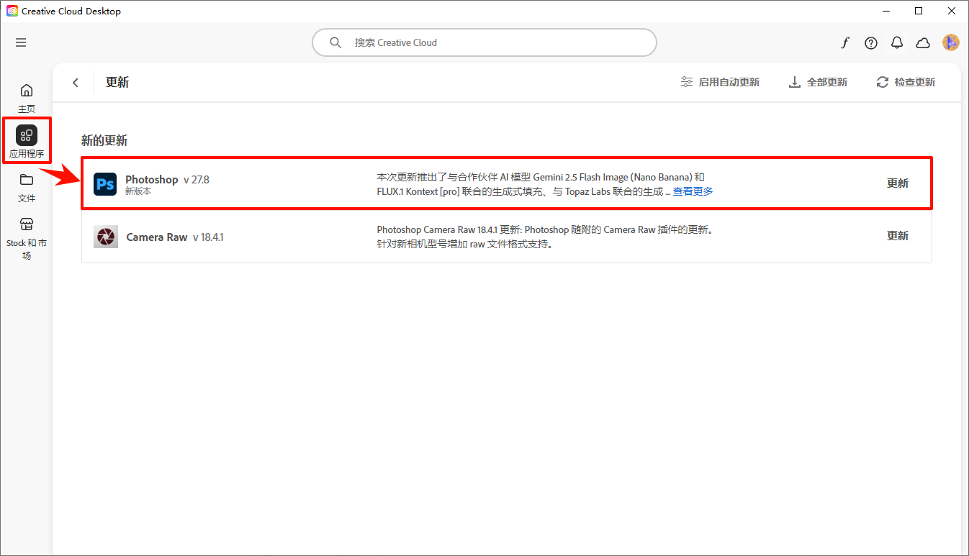
Task: Go to the 主页 home sidebar icon
Action: [x=27, y=98]
